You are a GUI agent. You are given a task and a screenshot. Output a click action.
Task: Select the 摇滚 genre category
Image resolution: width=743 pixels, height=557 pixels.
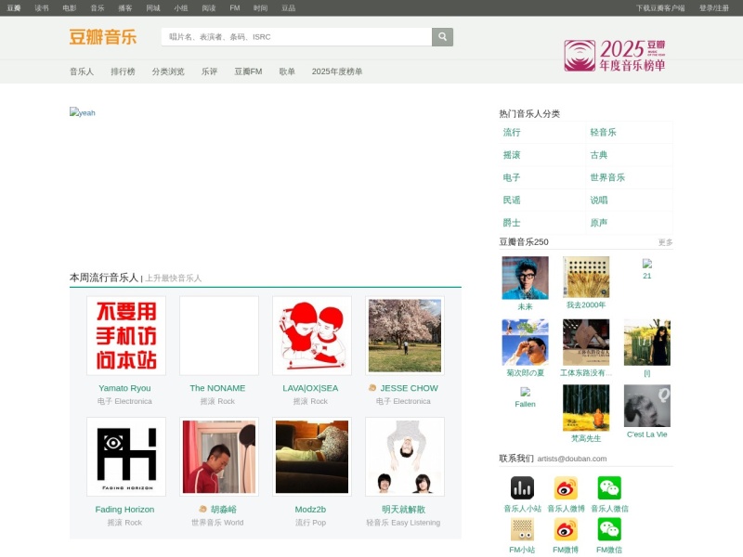click(512, 155)
